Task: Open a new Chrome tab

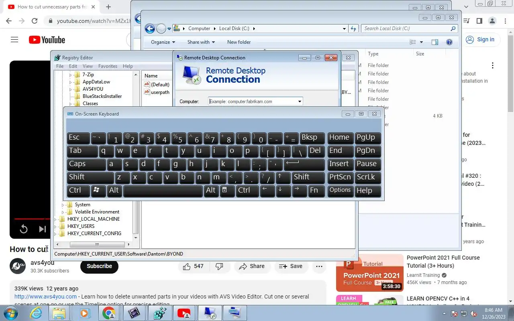Action: (x=108, y=7)
